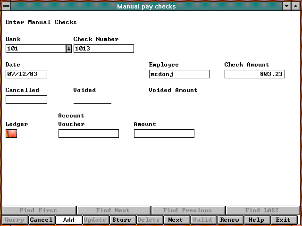Minimize the Manual pay checks window
Screen dimensions: 302x226
(286, 6)
